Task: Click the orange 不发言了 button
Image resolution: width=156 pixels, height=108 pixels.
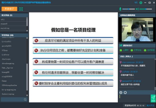Action: point(9,9)
